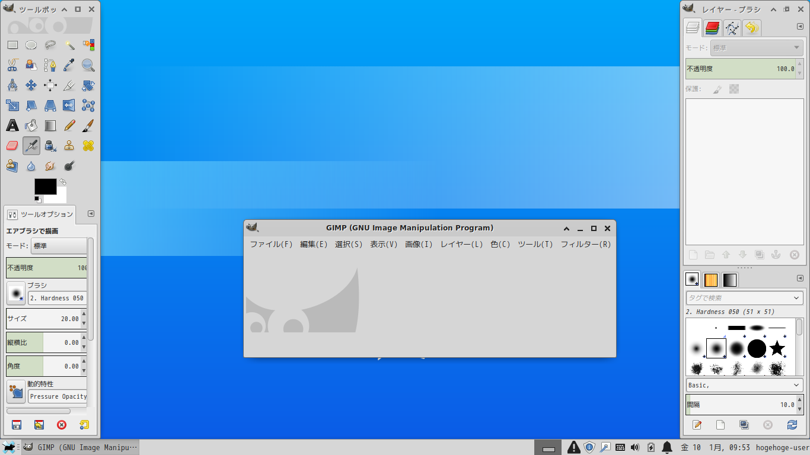Image resolution: width=810 pixels, height=455 pixels.
Task: Pick the Free Select lasso tool
Action: [x=50, y=45]
